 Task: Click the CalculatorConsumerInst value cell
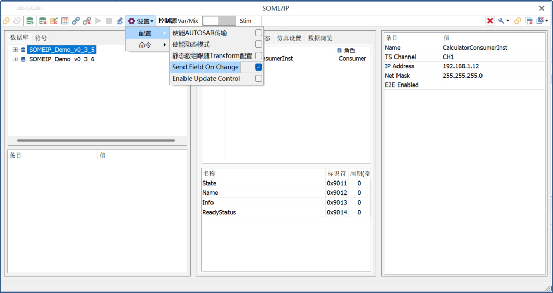coord(493,48)
